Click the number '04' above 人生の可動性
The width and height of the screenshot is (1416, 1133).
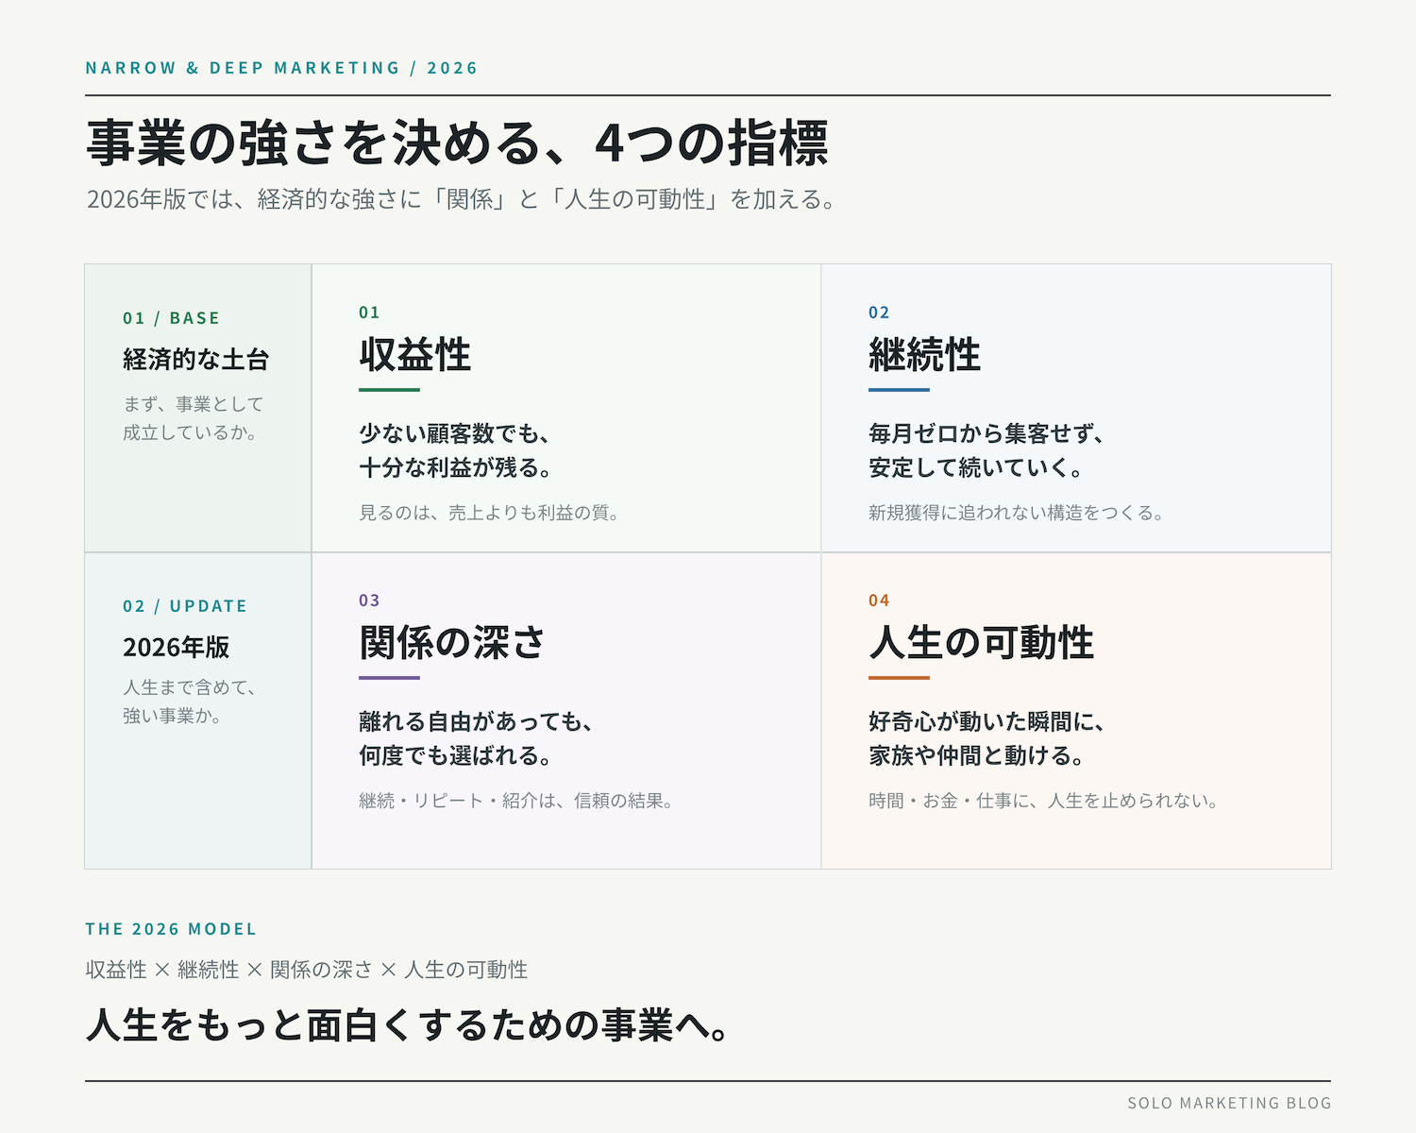[x=879, y=600]
